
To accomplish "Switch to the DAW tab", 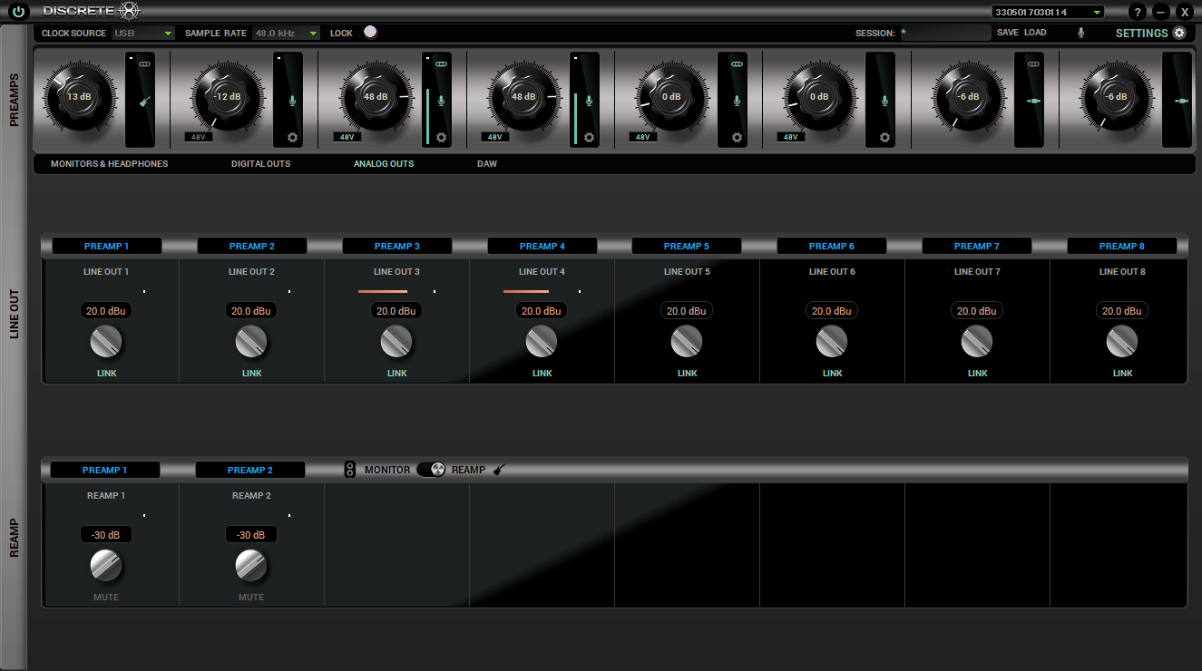I will [x=487, y=164].
